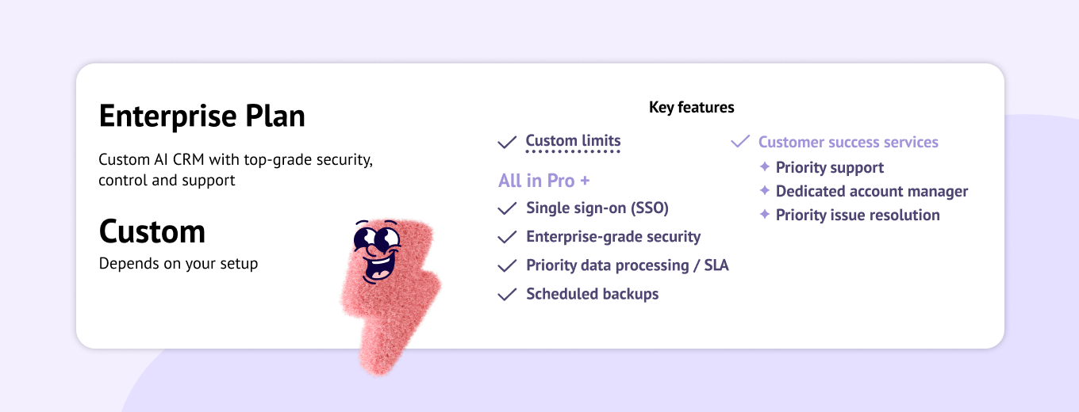Click the All in Pro + label
This screenshot has height=412, width=1079.
point(544,181)
